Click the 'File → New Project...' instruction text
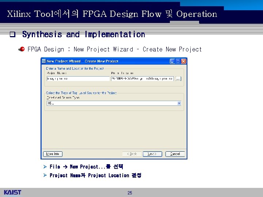263x197 pixels. pos(86,166)
